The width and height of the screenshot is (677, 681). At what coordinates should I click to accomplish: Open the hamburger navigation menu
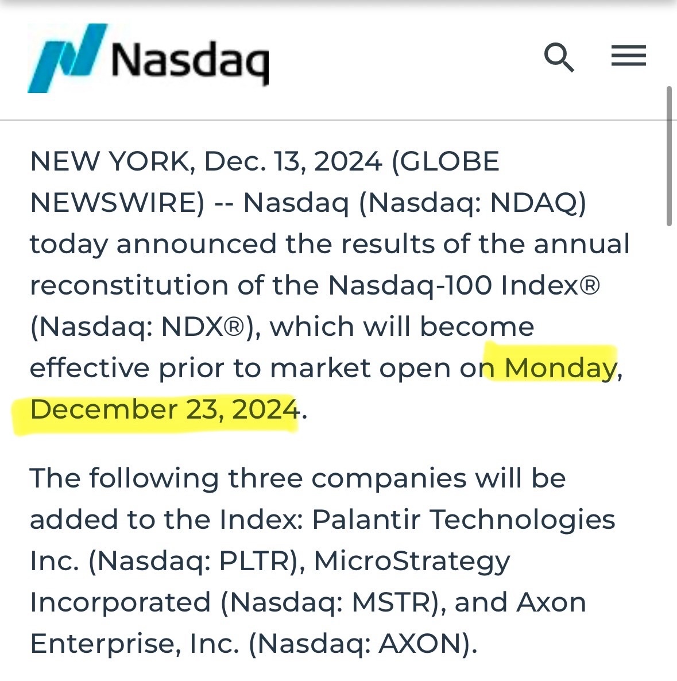click(628, 56)
